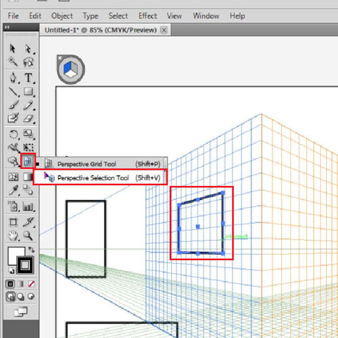Viewport: 338px width, 338px height.
Task: Close the Untitled-1 document tab
Action: 164,30
